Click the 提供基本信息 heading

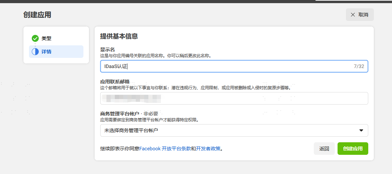tap(119, 37)
